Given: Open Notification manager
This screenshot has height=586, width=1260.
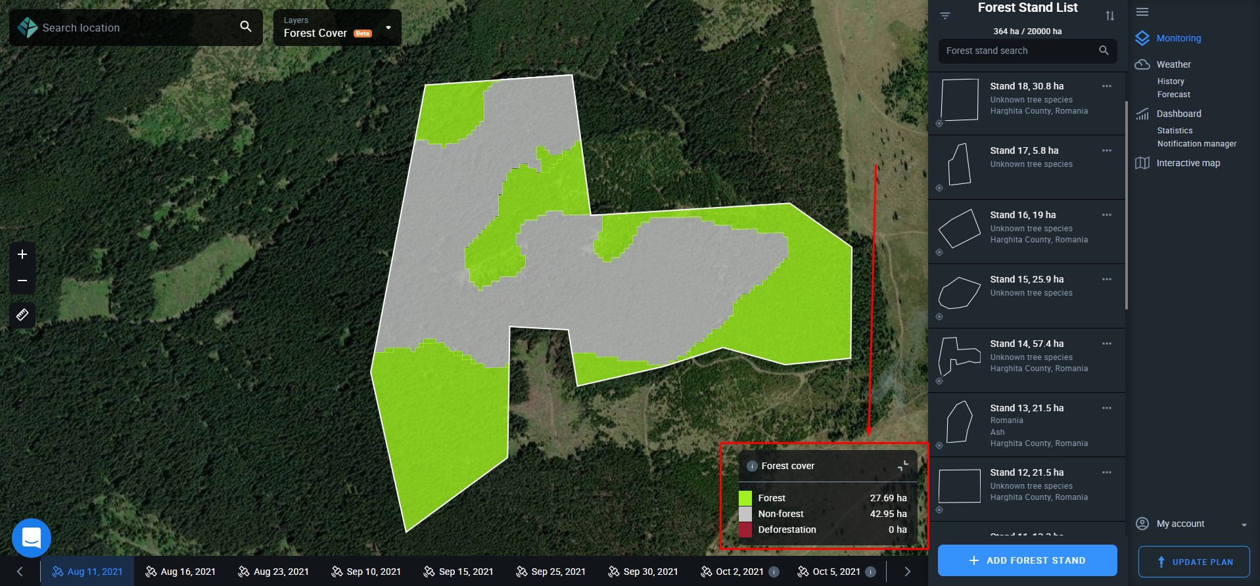Looking at the screenshot, I should coord(1197,144).
